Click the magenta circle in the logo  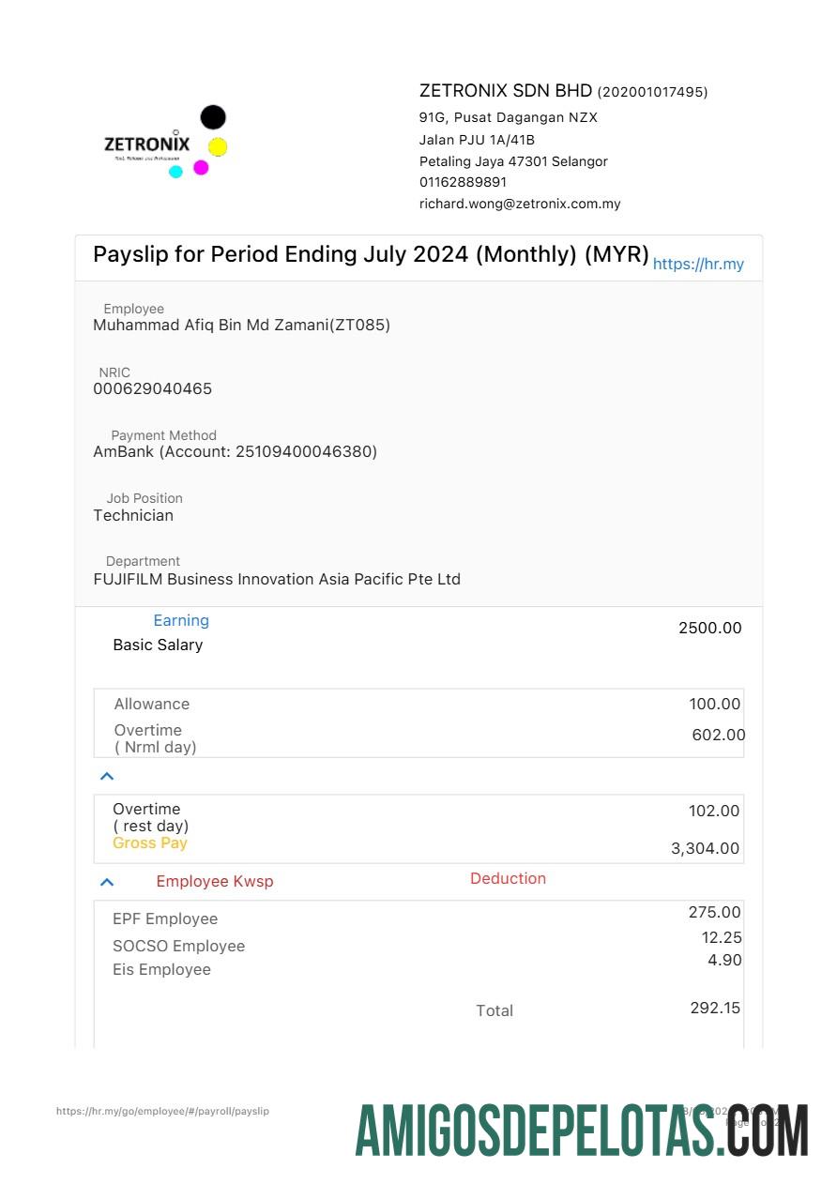pos(201,168)
